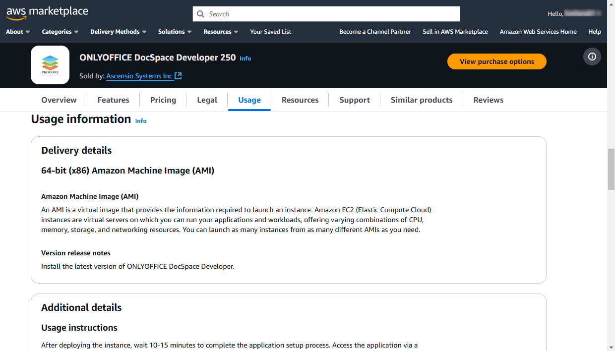
Task: Open the Similar products tab
Action: click(422, 100)
